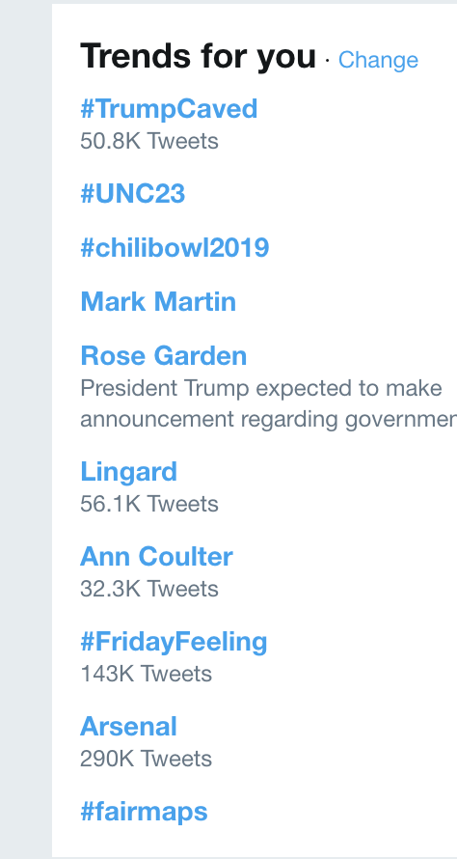Click the 56.1K Tweets count under Lingard

(149, 504)
